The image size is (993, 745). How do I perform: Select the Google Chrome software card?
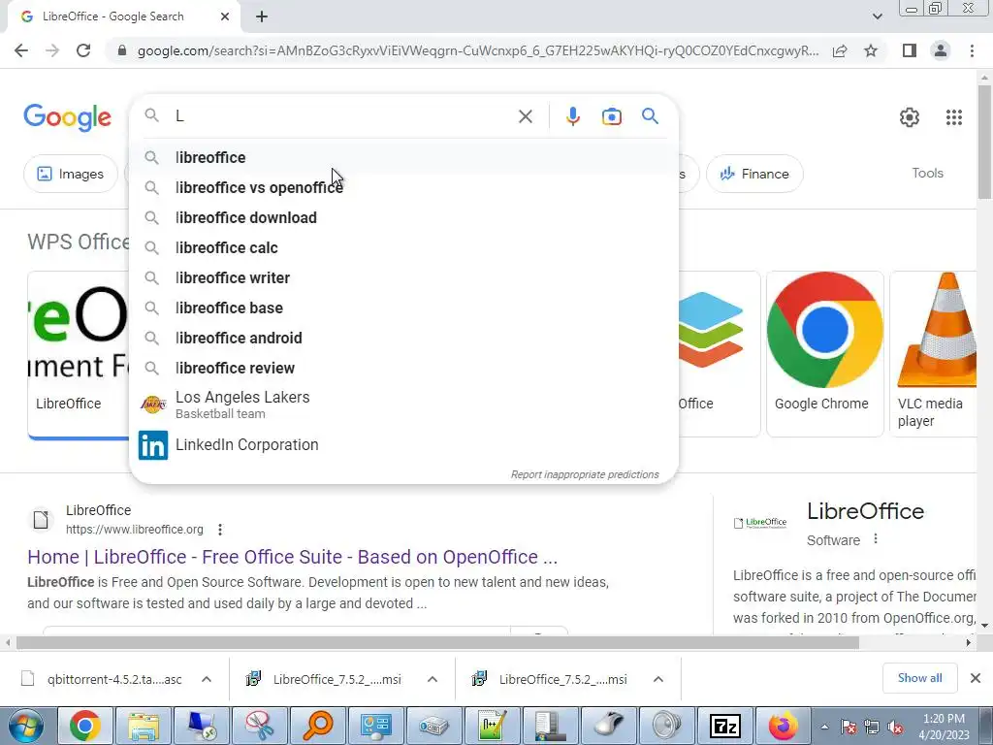824,354
